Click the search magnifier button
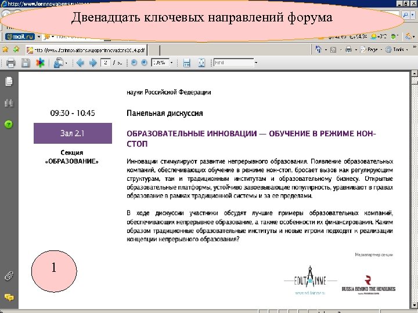 pos(405,15)
